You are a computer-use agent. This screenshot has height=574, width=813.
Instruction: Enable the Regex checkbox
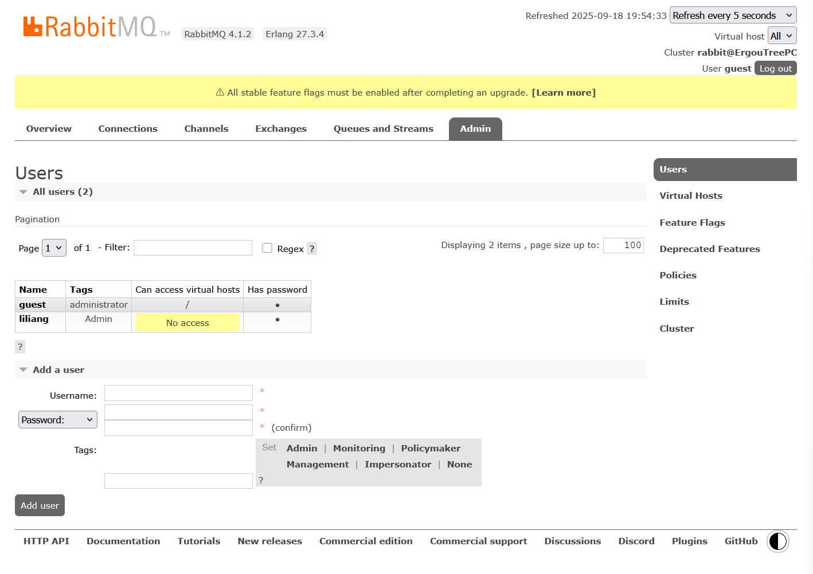267,248
